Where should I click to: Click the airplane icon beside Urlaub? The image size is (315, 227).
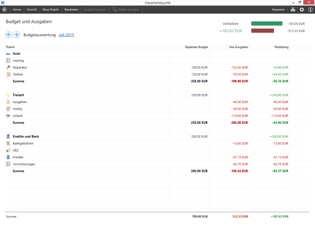point(8,116)
